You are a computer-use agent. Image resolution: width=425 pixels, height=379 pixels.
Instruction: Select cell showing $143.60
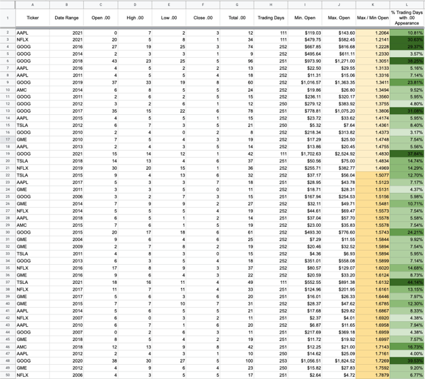339,33
